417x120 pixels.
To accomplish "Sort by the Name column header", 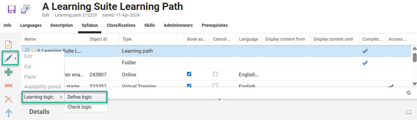I will click(x=54, y=39).
